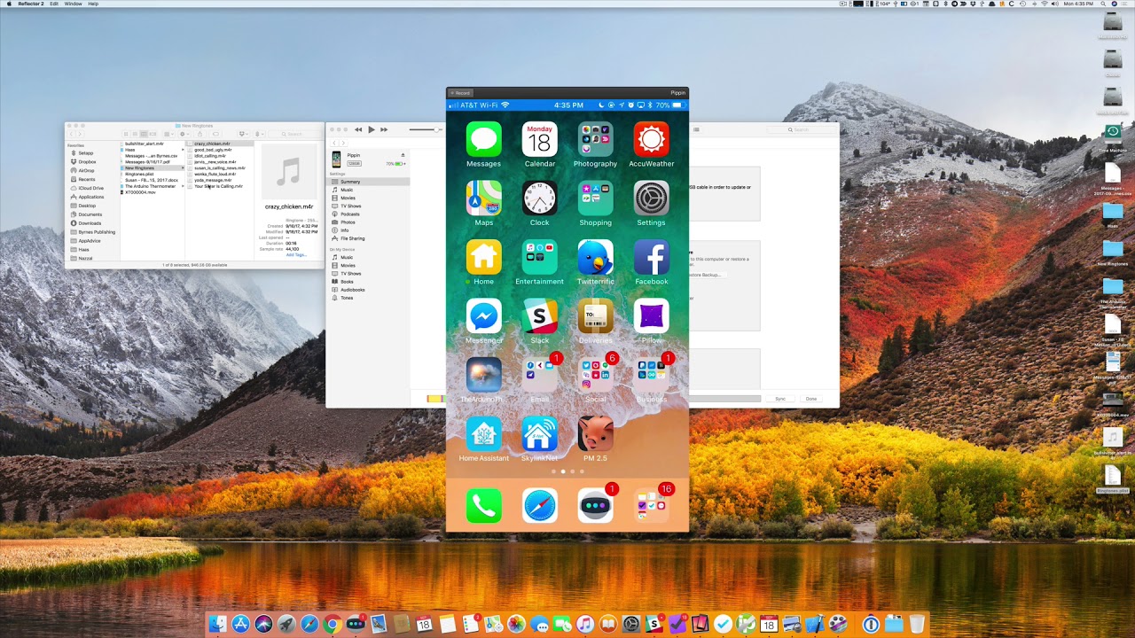Viewport: 1135px width, 638px height.
Task: Open Reflector 2 application menu
Action: tap(30, 4)
